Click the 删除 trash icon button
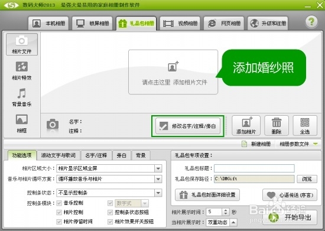This screenshot has width=325, height=231. pos(277,126)
